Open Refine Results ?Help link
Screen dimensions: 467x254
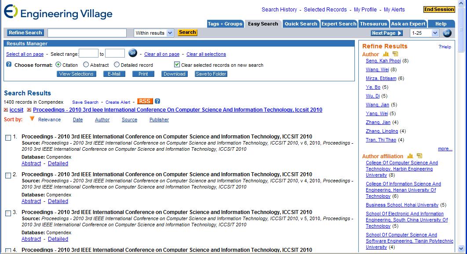445,47
